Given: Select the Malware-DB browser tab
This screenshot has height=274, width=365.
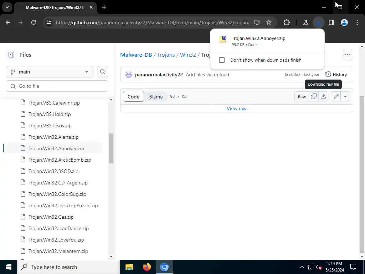Looking at the screenshot, I should [x=55, y=7].
